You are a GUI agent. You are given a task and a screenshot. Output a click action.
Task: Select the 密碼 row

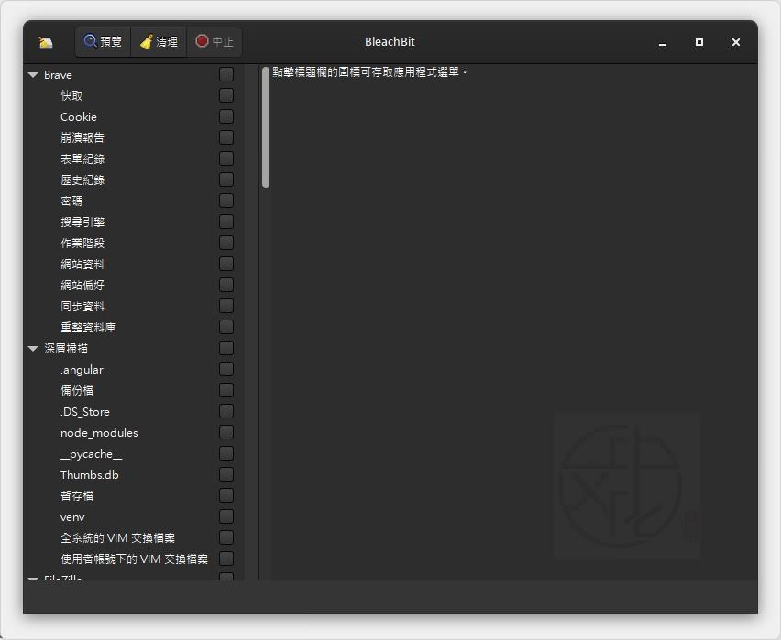pyautogui.click(x=71, y=201)
